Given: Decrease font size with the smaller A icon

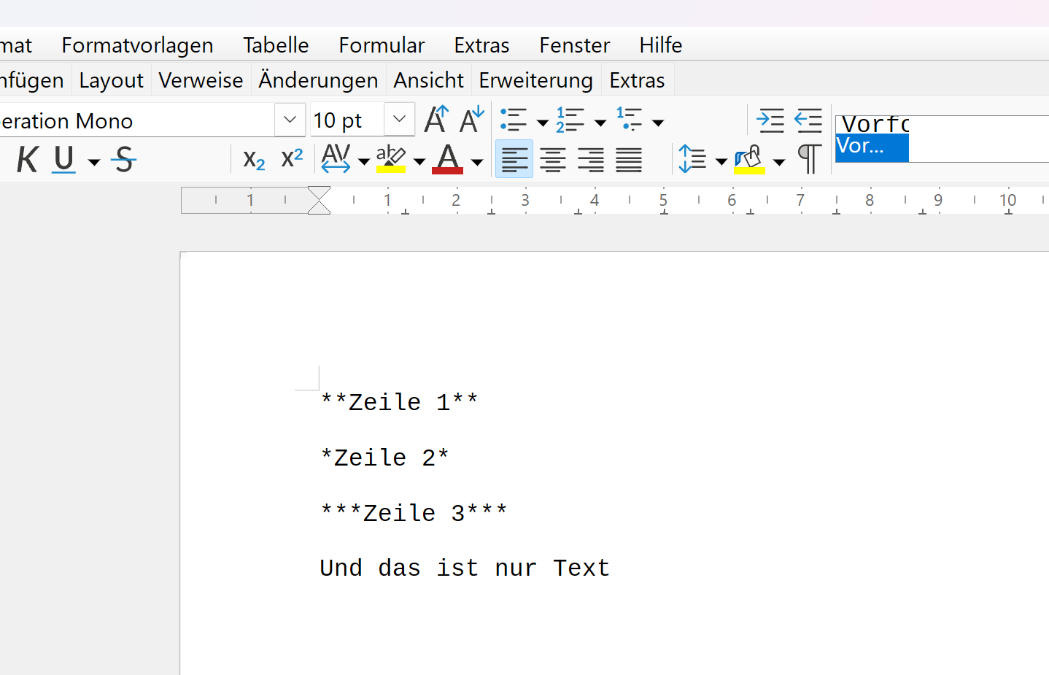Looking at the screenshot, I should point(472,120).
